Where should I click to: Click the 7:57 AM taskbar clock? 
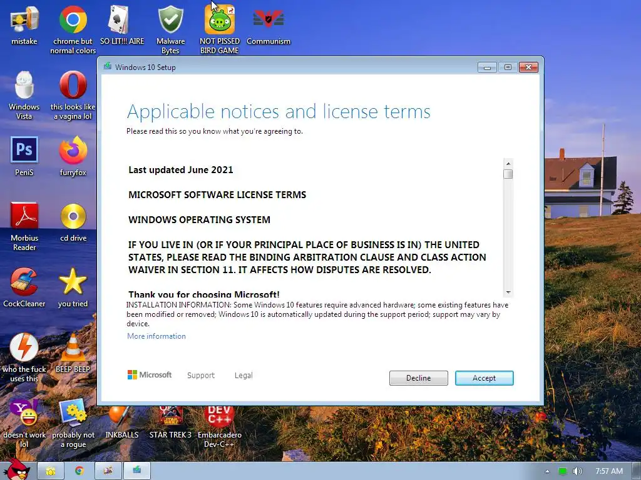(608, 471)
